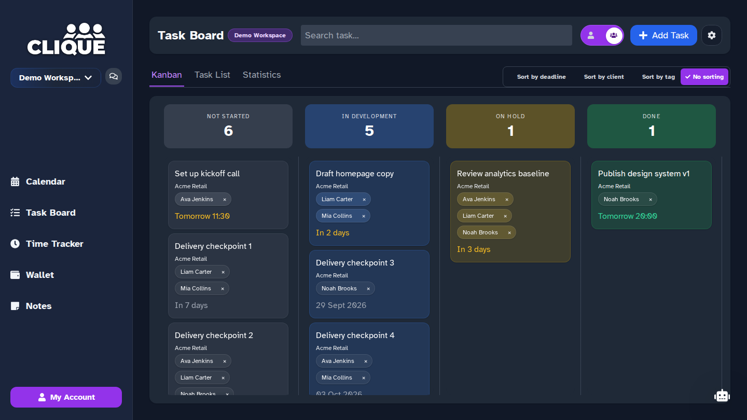The height and width of the screenshot is (420, 747).
Task: Open the Publish design system v1 card
Action: point(652,195)
